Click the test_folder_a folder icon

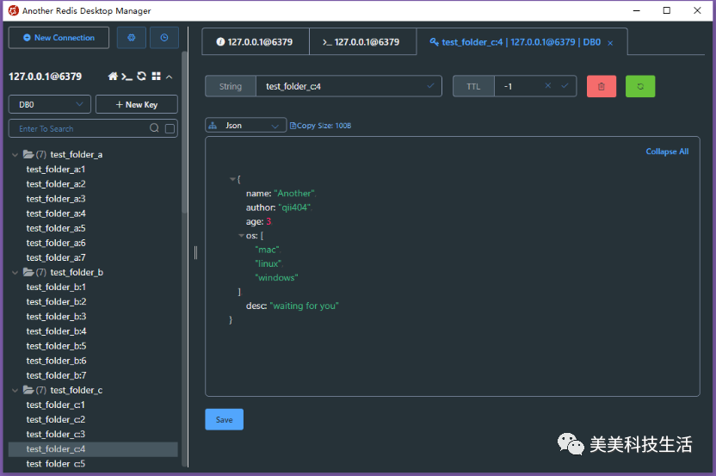28,154
